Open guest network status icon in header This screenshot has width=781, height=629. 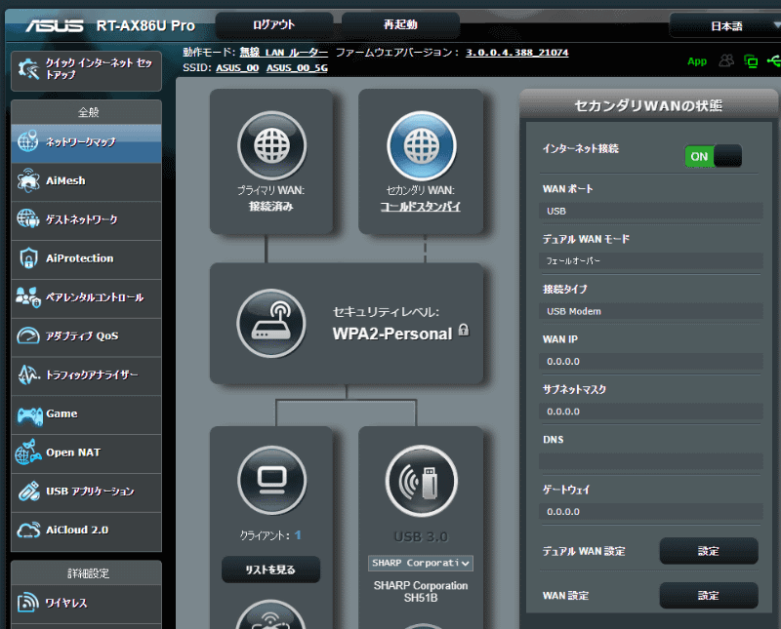tap(726, 61)
